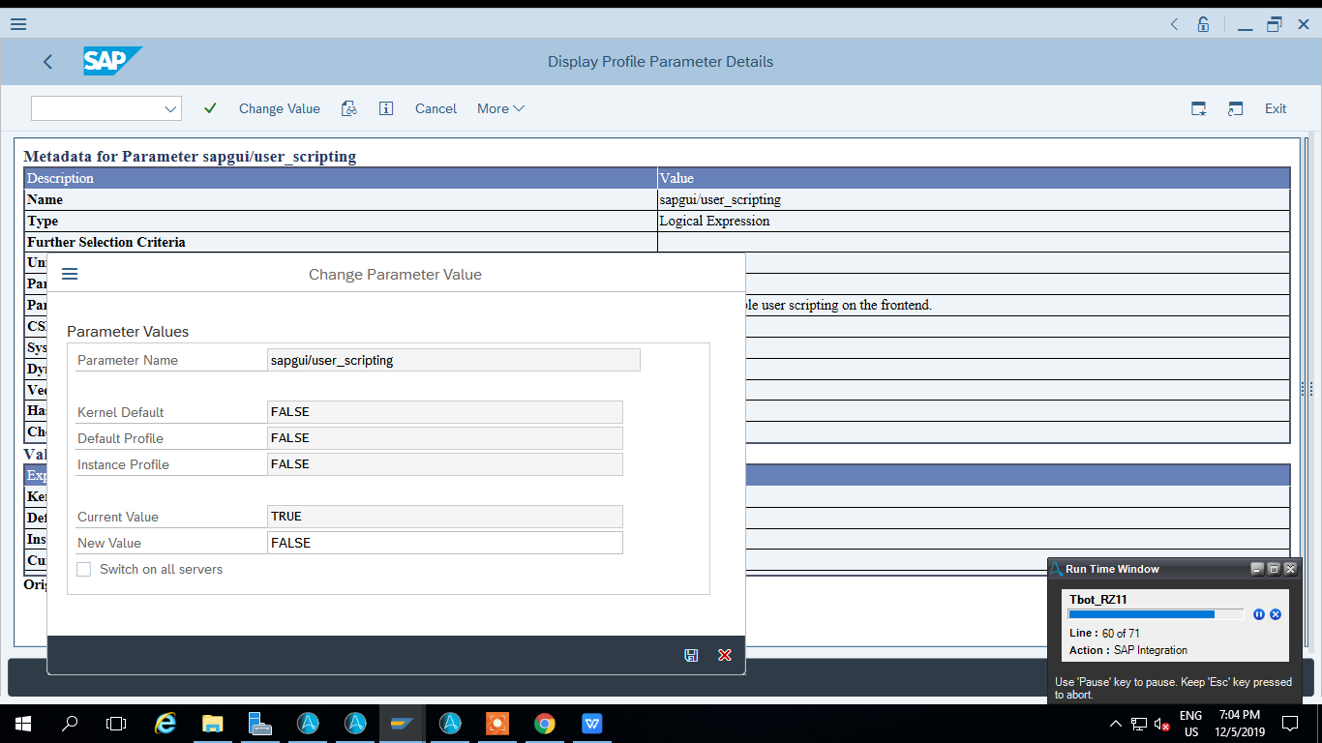Open the main hamburger menu at top left
This screenshot has height=743, width=1322.
17,24
